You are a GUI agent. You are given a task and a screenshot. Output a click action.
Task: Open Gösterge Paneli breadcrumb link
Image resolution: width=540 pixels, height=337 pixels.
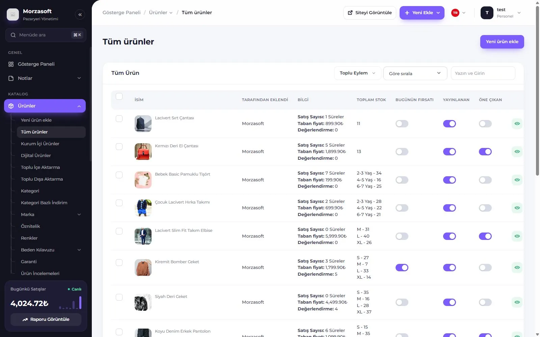pos(122,12)
